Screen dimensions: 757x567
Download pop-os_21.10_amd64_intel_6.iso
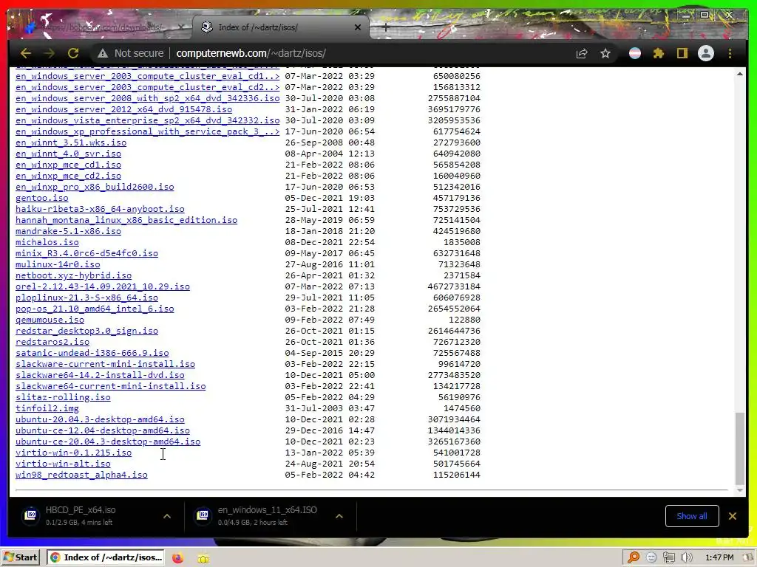(95, 309)
